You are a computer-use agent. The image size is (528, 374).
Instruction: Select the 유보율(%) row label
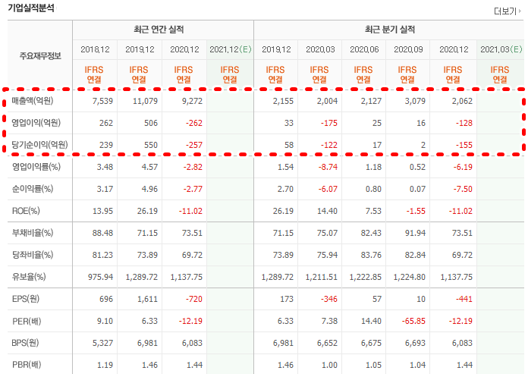click(29, 277)
